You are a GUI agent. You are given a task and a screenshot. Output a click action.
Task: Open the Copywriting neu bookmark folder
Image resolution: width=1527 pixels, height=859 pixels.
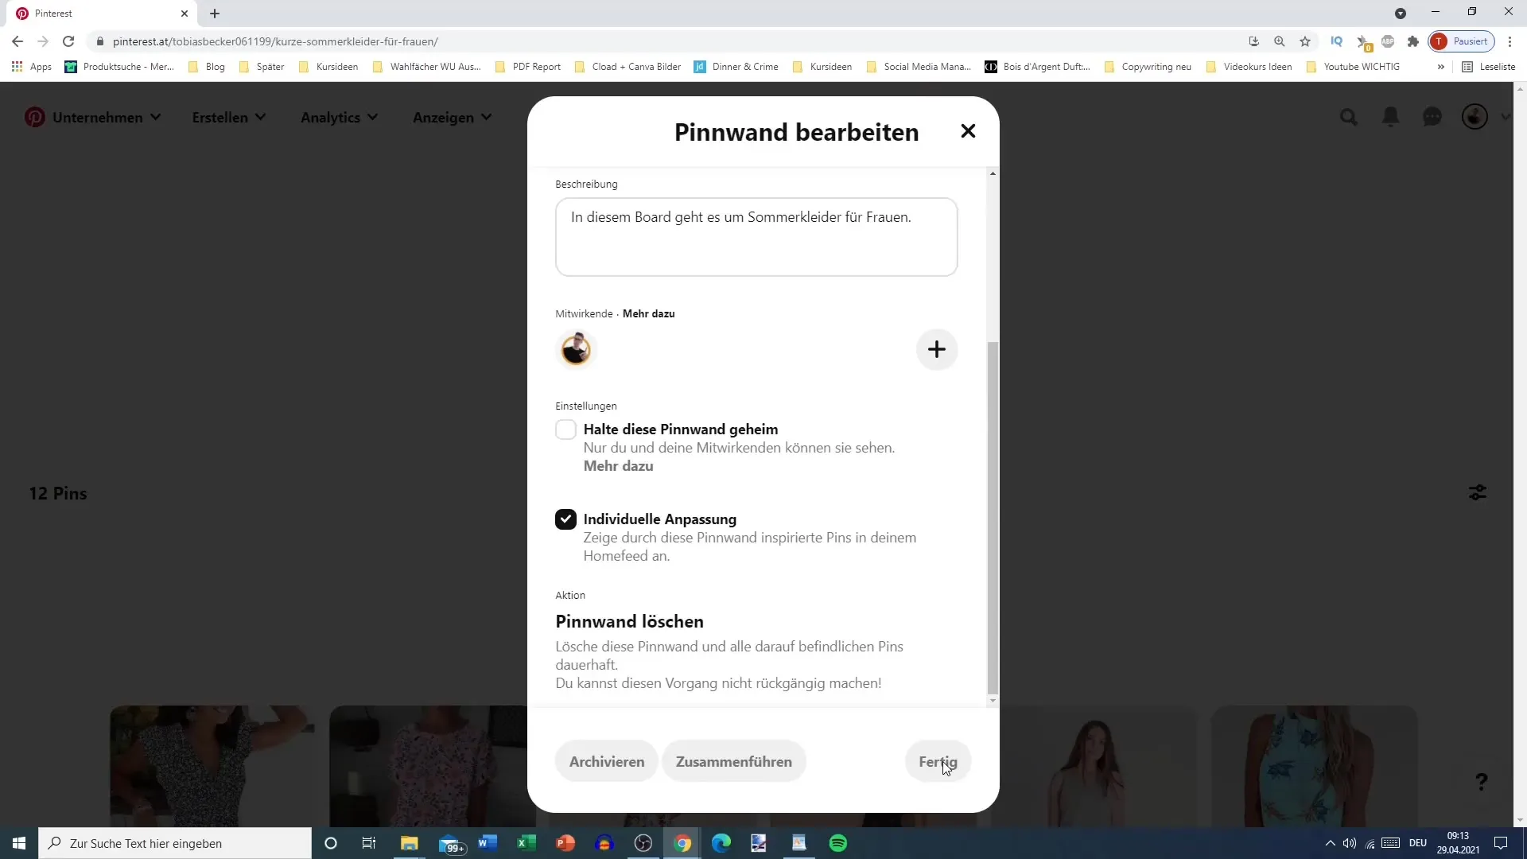1148,67
